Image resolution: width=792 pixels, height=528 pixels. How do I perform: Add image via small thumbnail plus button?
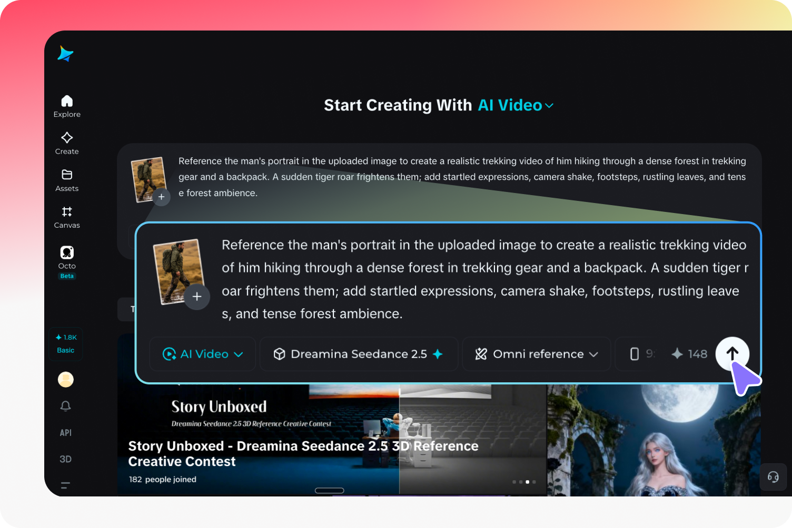click(162, 197)
